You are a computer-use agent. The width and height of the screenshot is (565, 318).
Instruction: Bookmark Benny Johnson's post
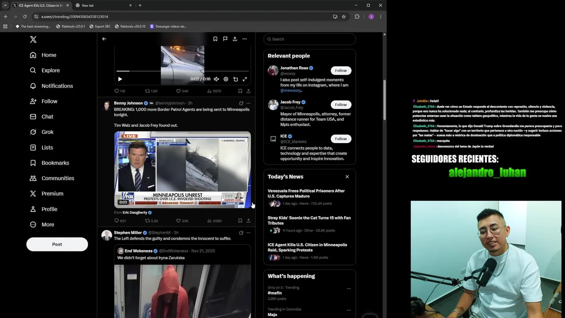pyautogui.click(x=240, y=221)
